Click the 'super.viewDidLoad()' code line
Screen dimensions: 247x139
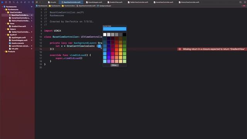pos(69,58)
